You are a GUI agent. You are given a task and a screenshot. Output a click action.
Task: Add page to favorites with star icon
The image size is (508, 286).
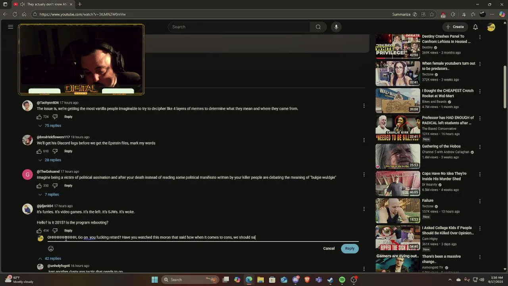pos(432,14)
